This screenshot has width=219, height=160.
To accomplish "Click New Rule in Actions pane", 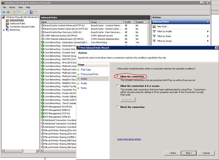I will point(163,27).
